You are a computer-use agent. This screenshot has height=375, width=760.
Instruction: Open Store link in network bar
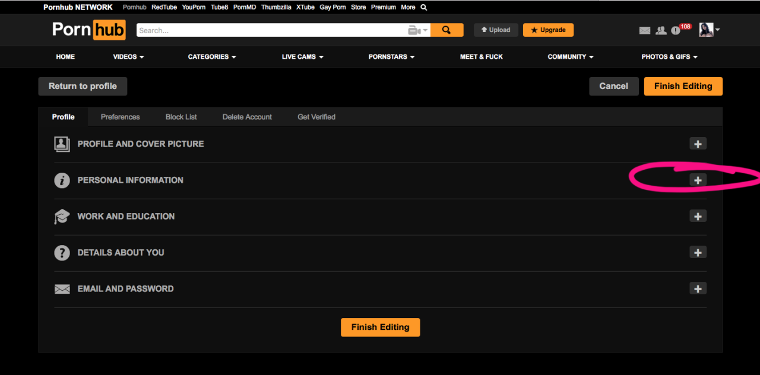pos(359,7)
